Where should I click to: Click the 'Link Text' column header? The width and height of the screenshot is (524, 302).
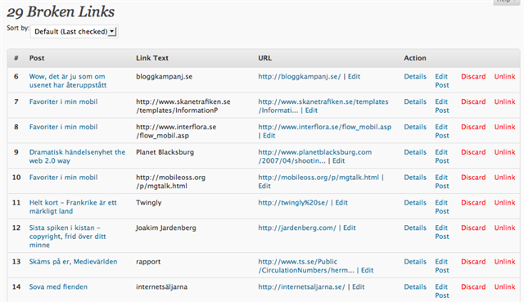(x=152, y=58)
